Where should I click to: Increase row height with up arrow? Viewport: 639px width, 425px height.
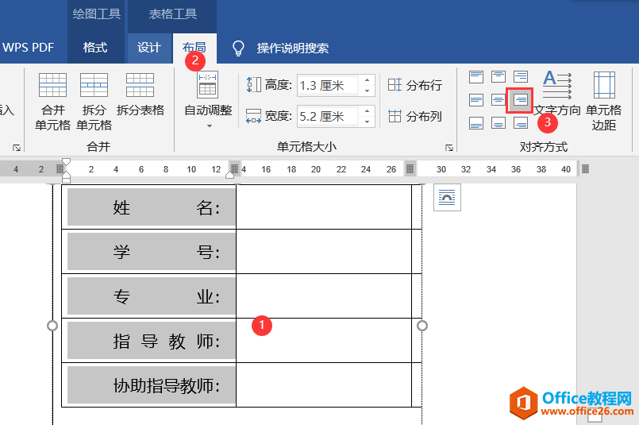tap(368, 80)
